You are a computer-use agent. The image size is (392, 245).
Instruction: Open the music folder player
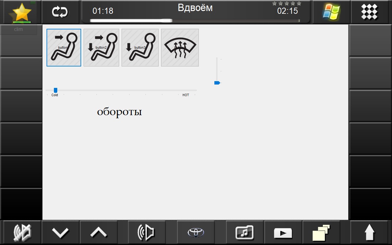click(x=244, y=233)
